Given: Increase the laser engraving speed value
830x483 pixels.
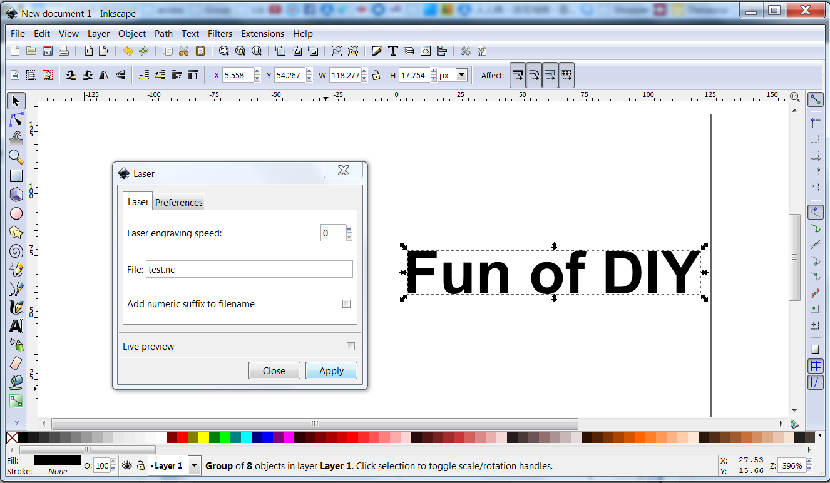Looking at the screenshot, I should pyautogui.click(x=349, y=229).
